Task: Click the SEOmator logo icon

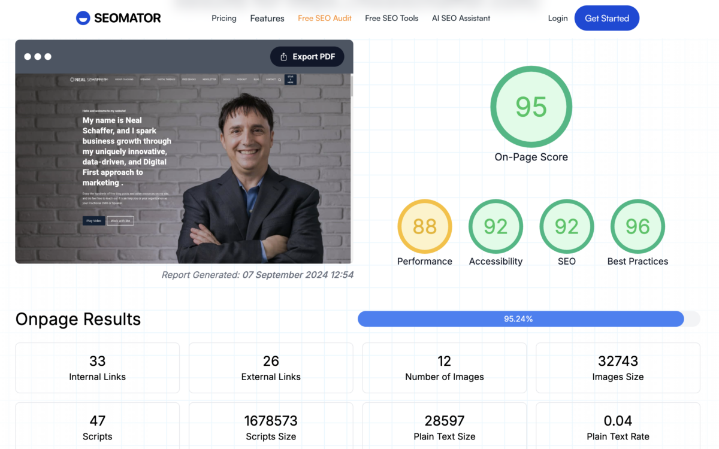Action: click(x=83, y=18)
